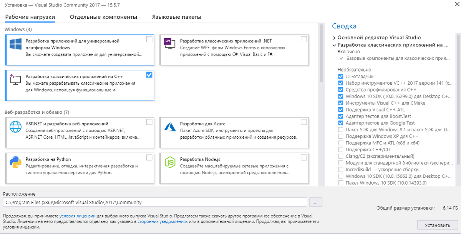Open Языковые пакеты tab
Image resolution: width=461 pixels, height=234 pixels.
[x=177, y=17]
